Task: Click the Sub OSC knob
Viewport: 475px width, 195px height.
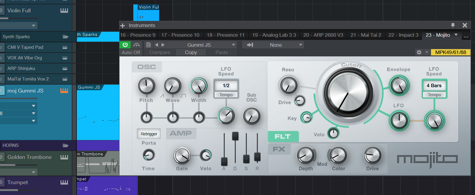Action: [252, 116]
